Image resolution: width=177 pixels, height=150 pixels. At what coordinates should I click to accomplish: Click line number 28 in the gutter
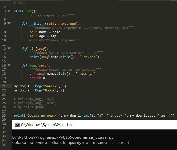point(4,116)
